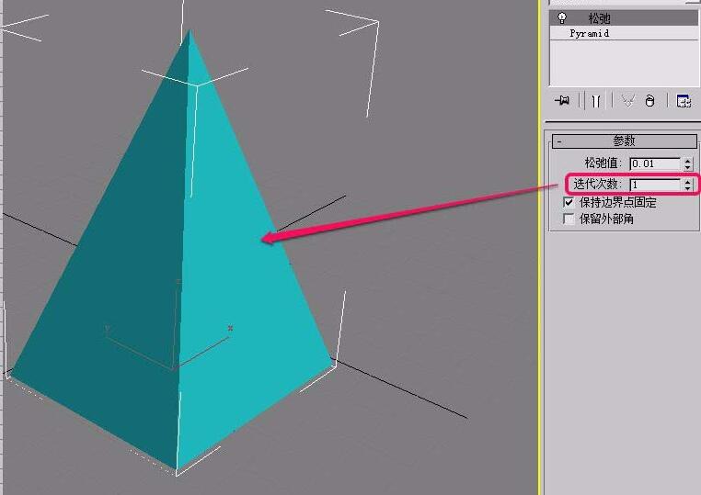
Task: Click empty area of the modifier stack list
Action: 624,62
